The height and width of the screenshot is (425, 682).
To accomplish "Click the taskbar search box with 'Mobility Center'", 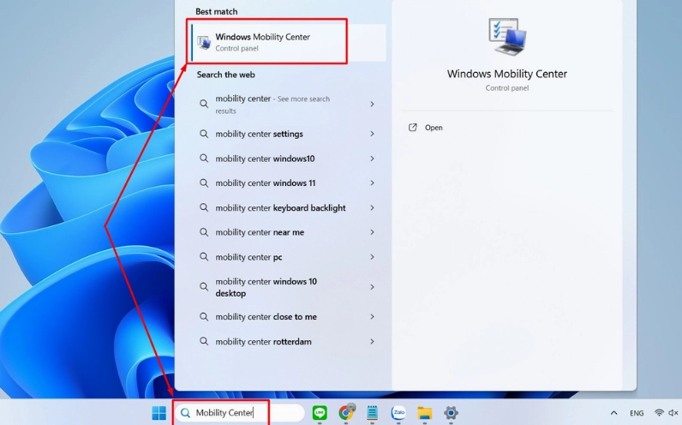I will 240,413.
